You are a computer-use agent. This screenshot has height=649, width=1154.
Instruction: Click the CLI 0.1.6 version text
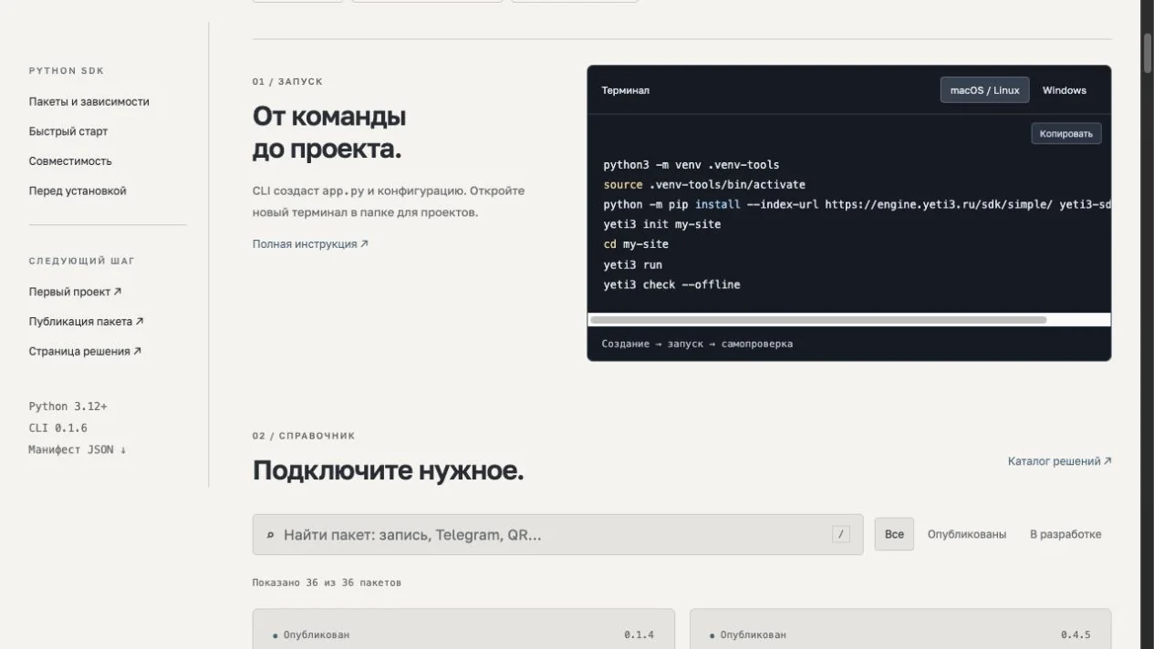coord(57,428)
